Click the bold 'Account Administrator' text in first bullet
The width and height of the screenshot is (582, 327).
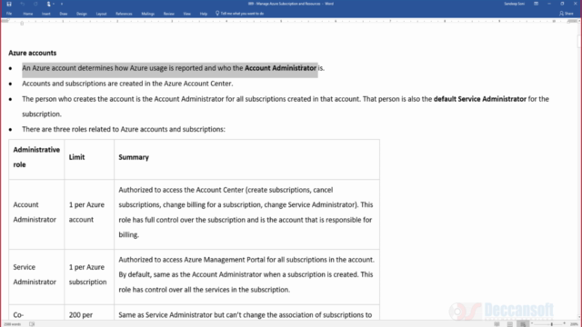coord(280,68)
